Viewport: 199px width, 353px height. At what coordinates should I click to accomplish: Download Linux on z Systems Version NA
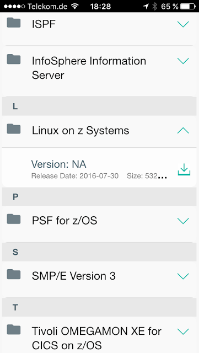pyautogui.click(x=184, y=169)
